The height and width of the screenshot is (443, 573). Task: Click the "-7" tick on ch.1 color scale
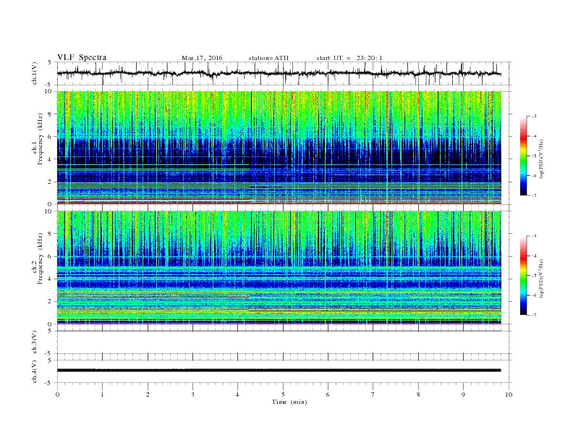[533, 195]
